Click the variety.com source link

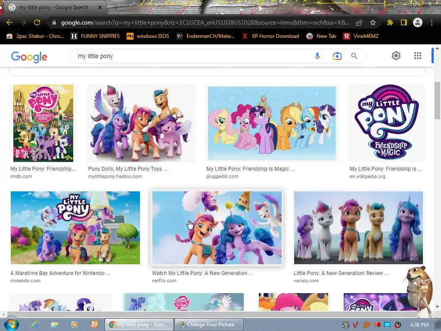tap(306, 281)
